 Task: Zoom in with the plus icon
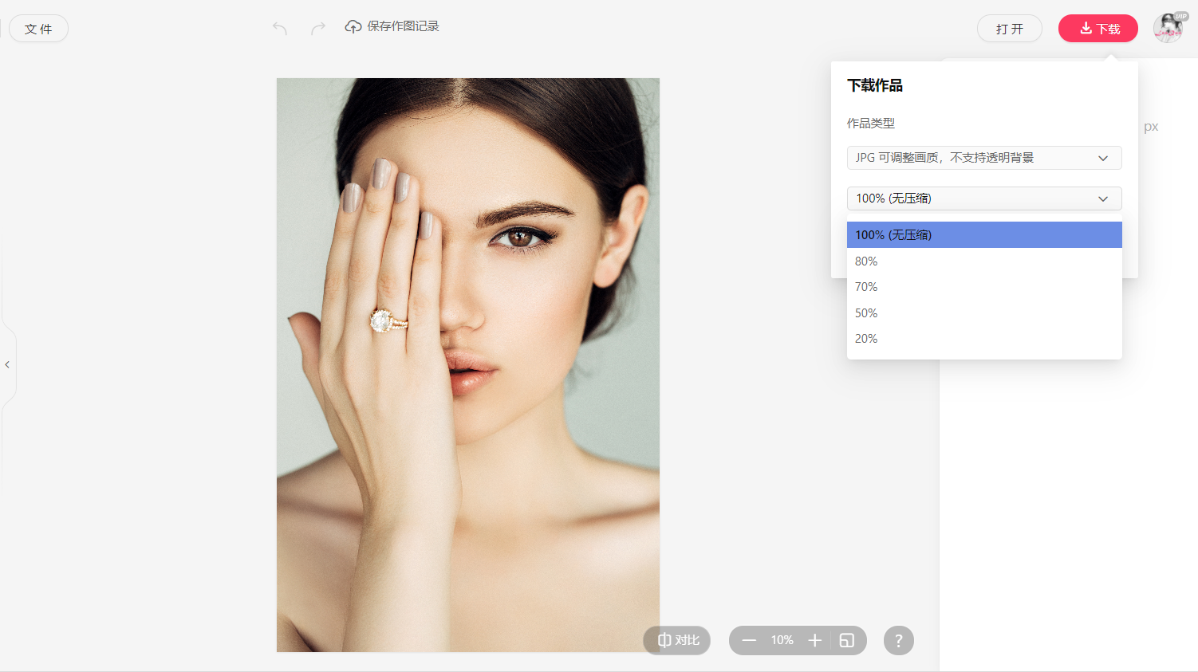point(814,640)
